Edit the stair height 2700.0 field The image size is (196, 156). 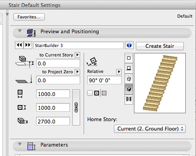tap(53, 121)
